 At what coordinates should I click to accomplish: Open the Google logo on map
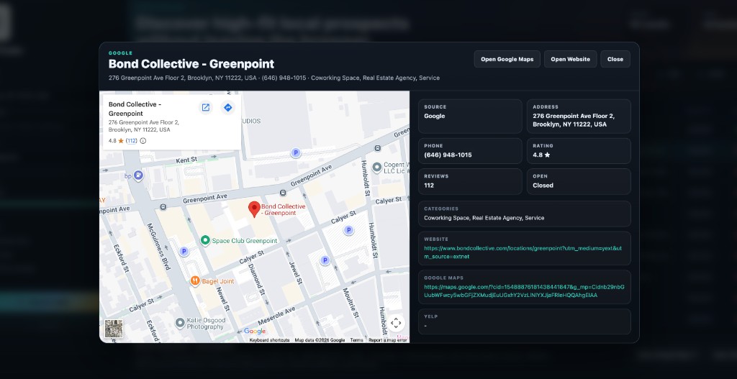tap(255, 332)
